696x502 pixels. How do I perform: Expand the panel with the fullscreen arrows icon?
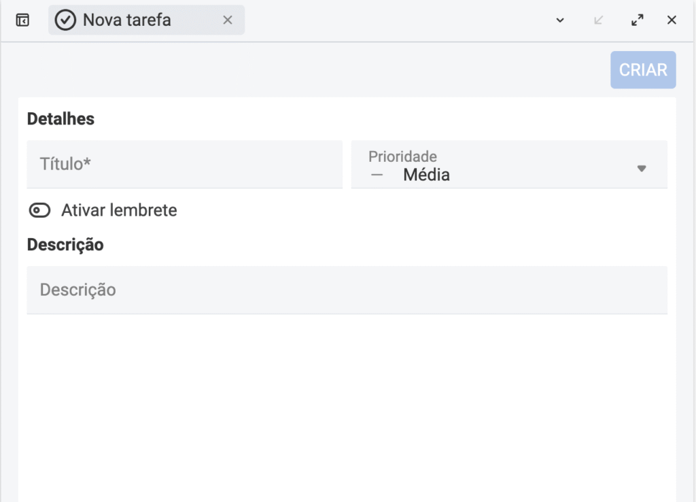pyautogui.click(x=637, y=20)
